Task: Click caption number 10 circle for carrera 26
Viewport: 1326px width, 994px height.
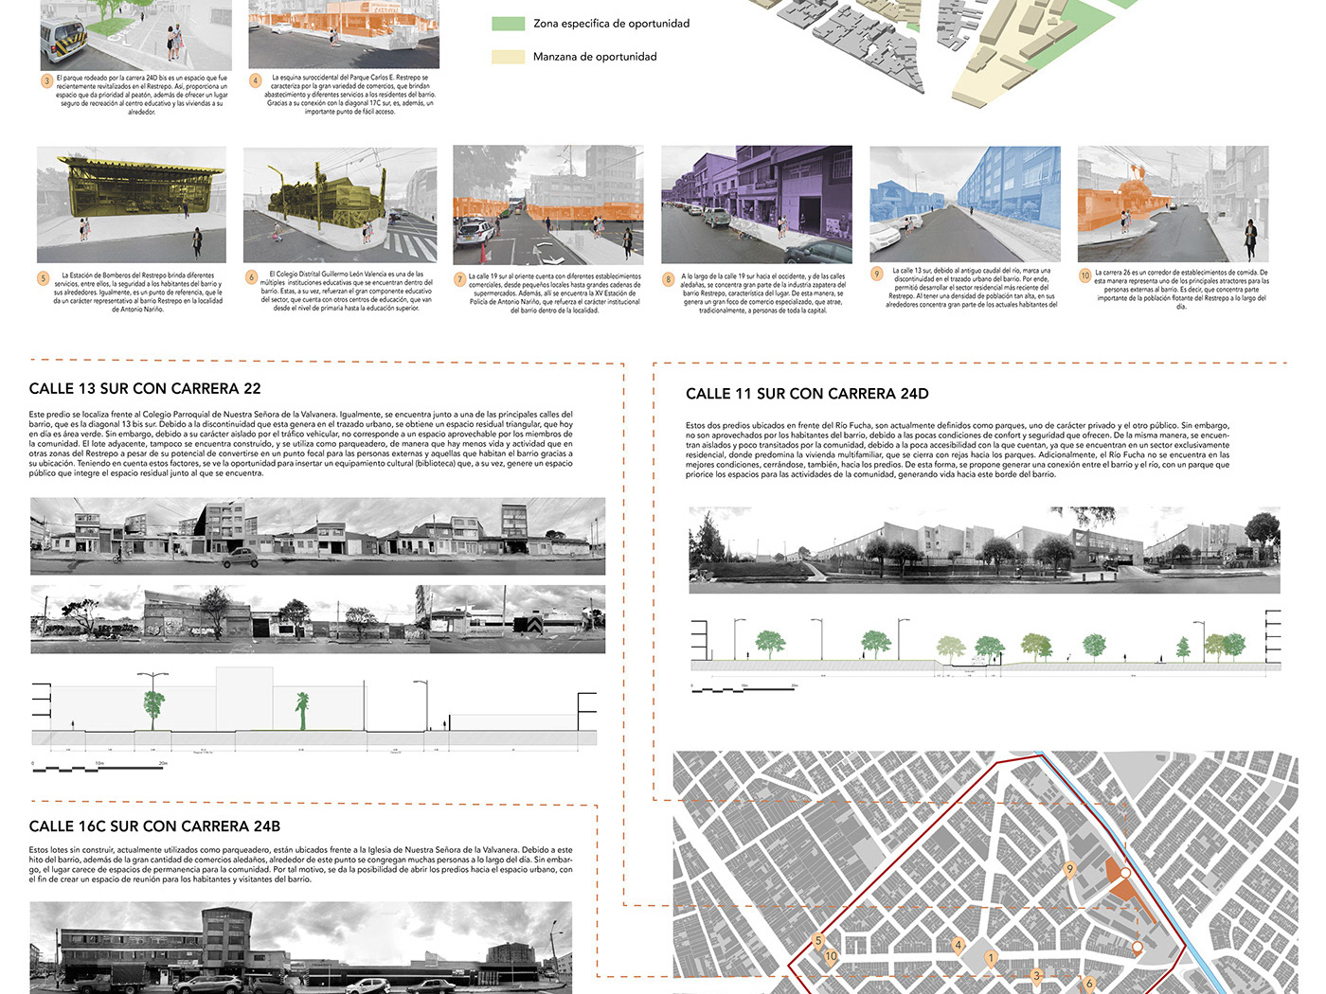Action: coord(1085,275)
